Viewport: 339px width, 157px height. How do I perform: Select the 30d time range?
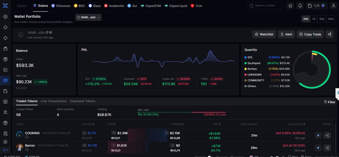tap(322, 19)
